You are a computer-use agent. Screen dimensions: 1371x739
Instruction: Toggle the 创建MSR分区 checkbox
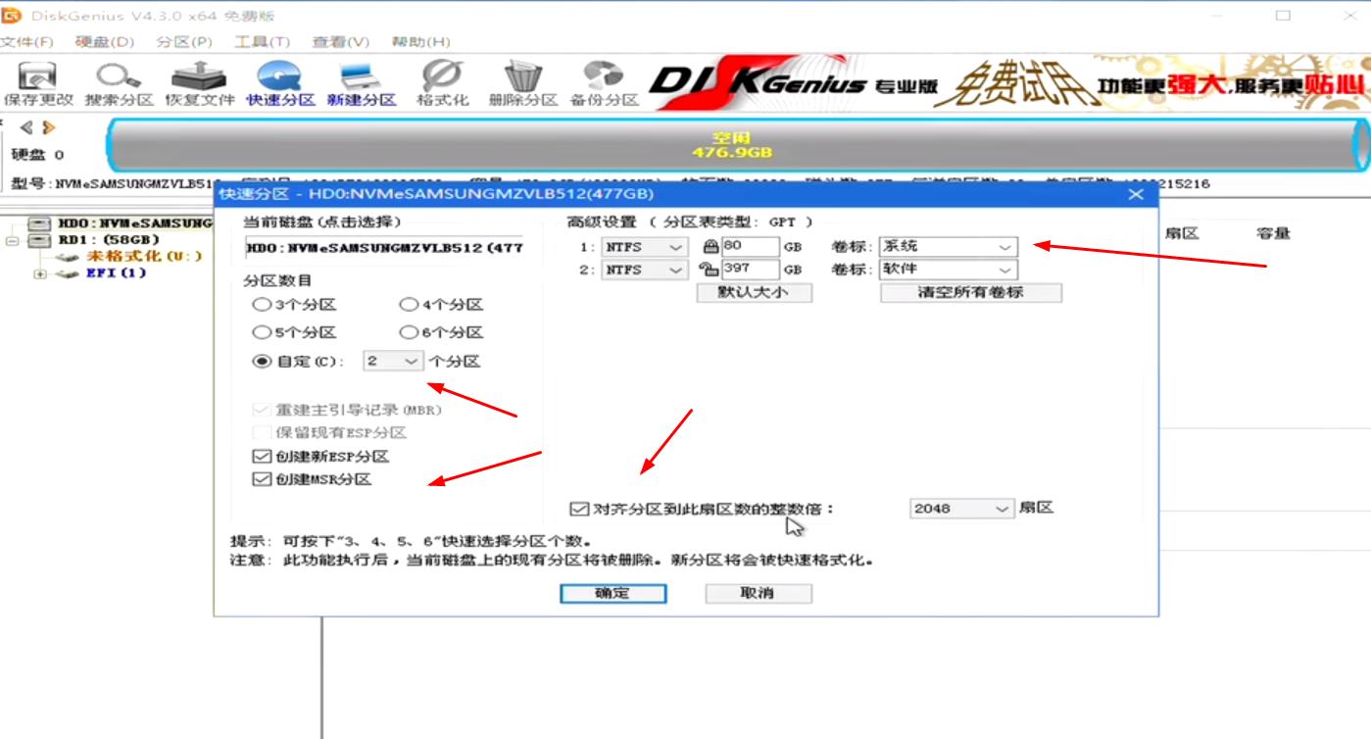pyautogui.click(x=261, y=480)
